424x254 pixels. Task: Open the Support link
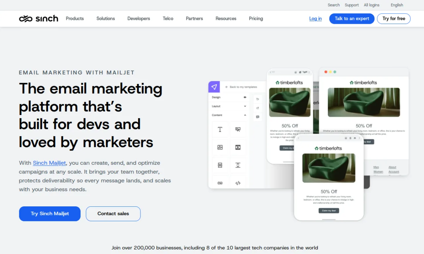coord(352,5)
